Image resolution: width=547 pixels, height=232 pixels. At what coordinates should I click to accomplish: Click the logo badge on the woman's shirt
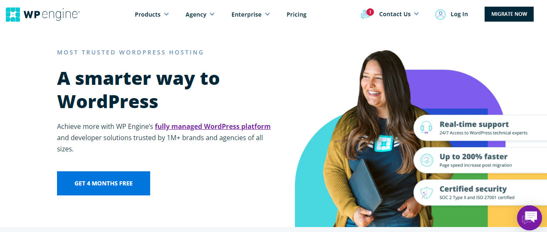(382, 143)
